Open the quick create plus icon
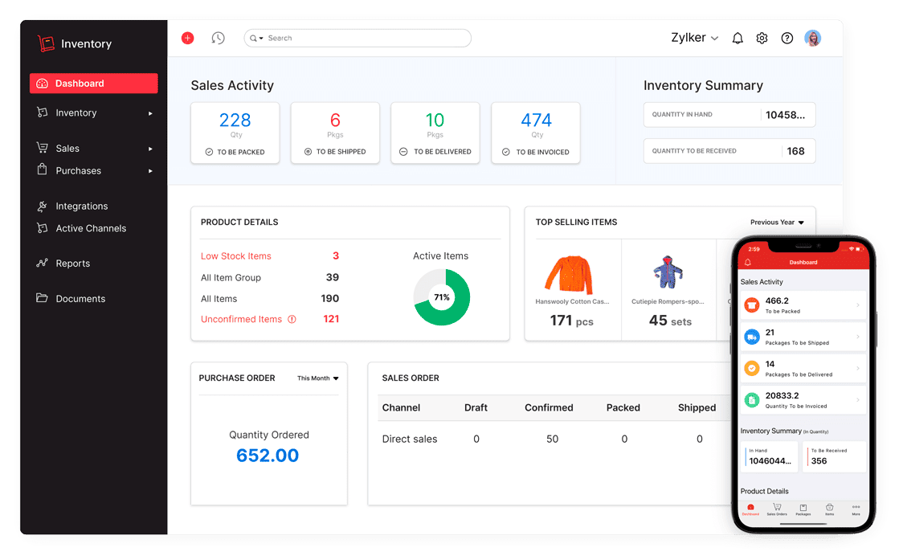Viewport: 903px width, 560px height. click(187, 38)
